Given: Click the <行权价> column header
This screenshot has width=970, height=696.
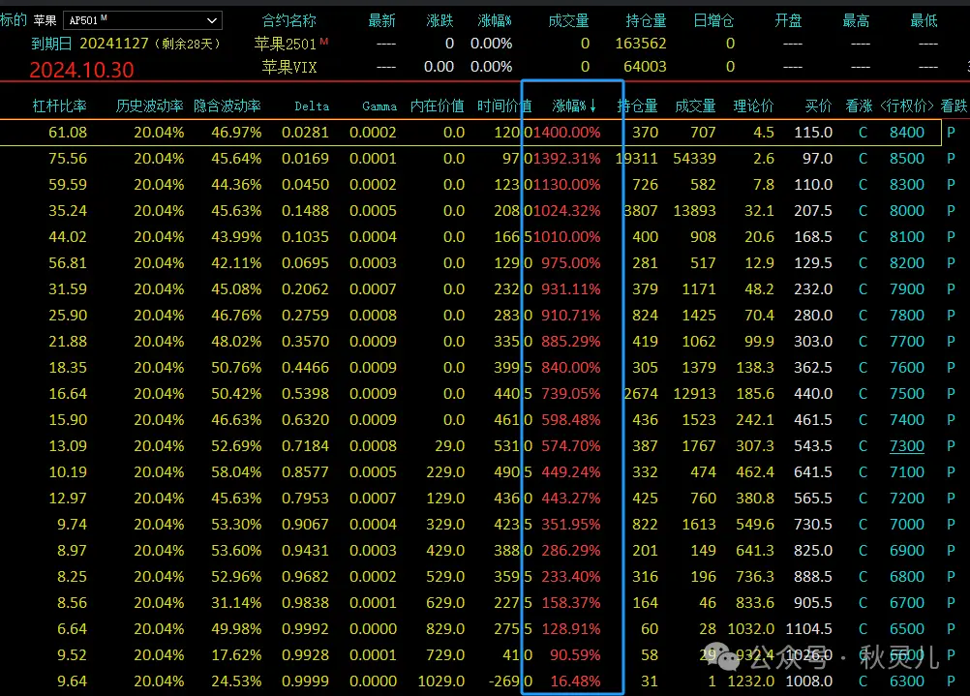Looking at the screenshot, I should [x=907, y=106].
